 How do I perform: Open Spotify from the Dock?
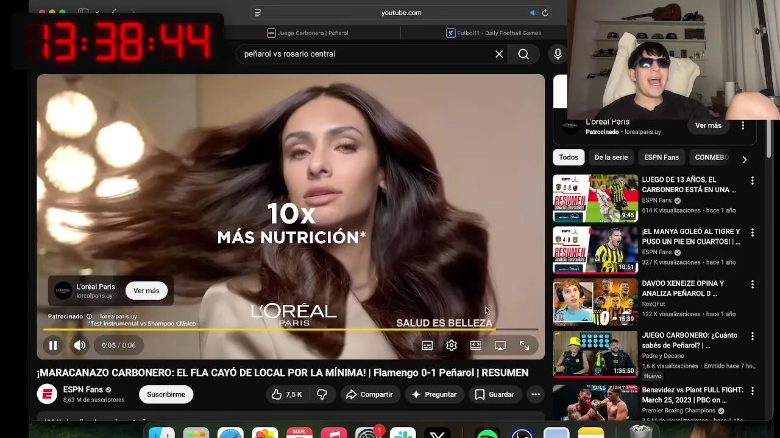coord(487,433)
